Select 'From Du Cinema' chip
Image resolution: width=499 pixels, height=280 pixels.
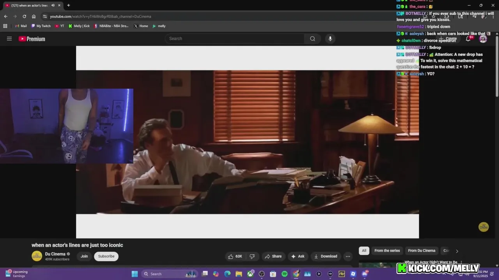coord(421,250)
